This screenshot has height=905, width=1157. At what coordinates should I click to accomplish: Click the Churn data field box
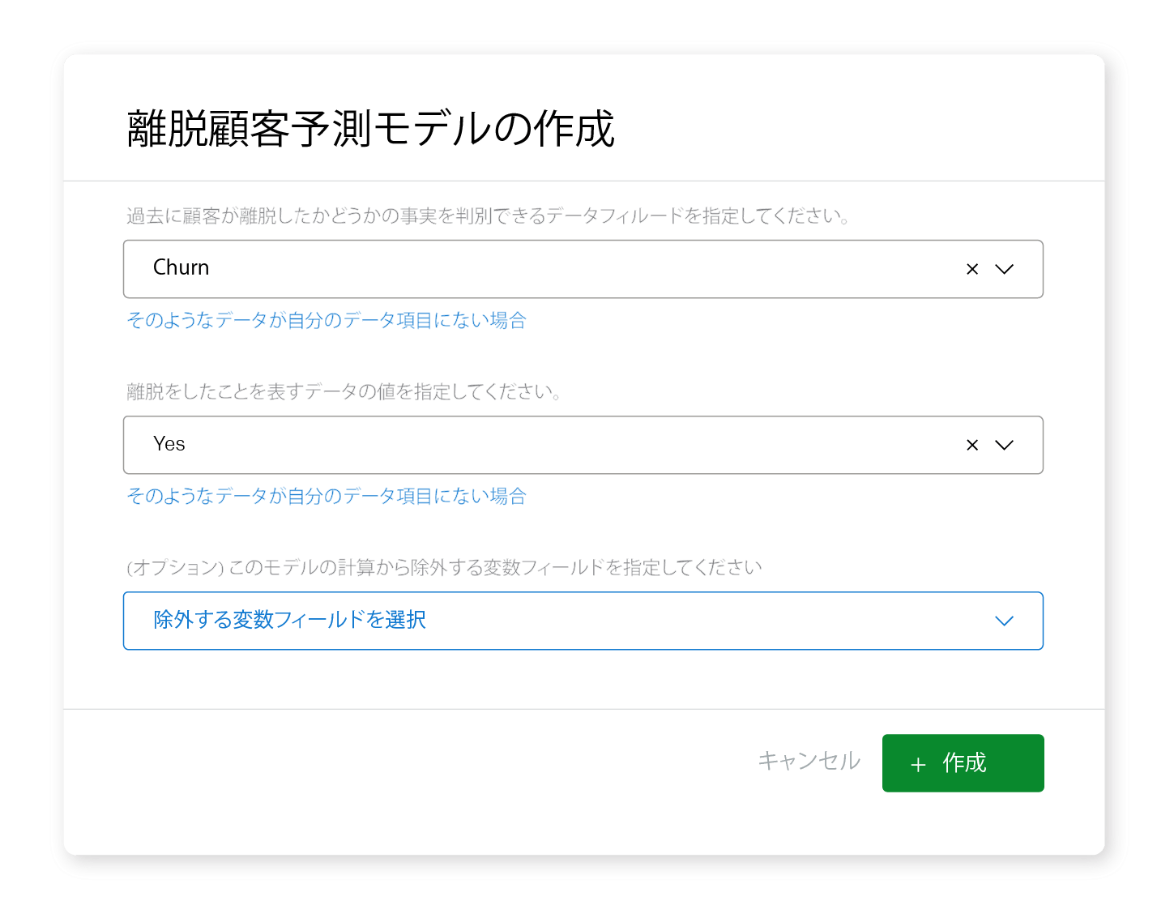pyautogui.click(x=583, y=269)
